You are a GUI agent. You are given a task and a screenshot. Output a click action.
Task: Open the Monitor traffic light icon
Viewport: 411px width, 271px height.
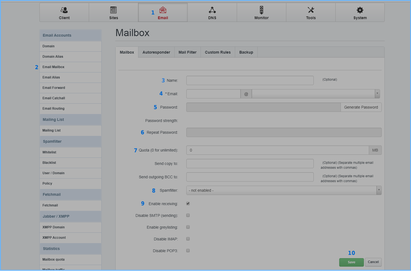[x=261, y=10]
